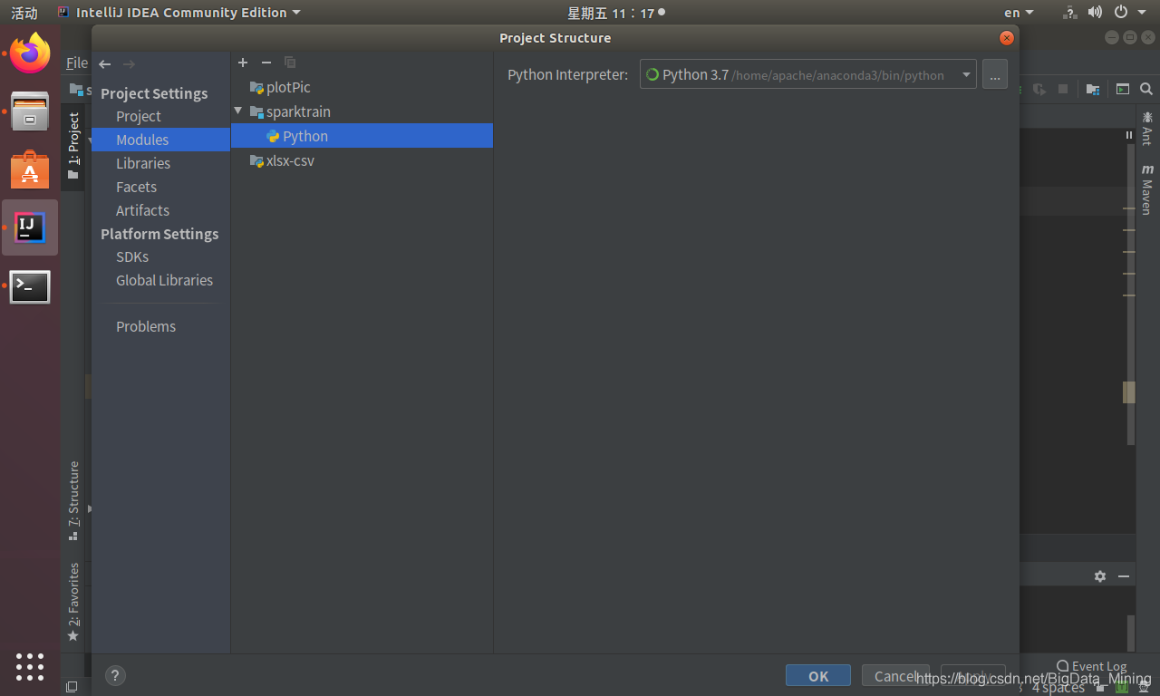Screen dimensions: 1160x696
Task: Open the Ant tool window
Action: coord(1147,128)
